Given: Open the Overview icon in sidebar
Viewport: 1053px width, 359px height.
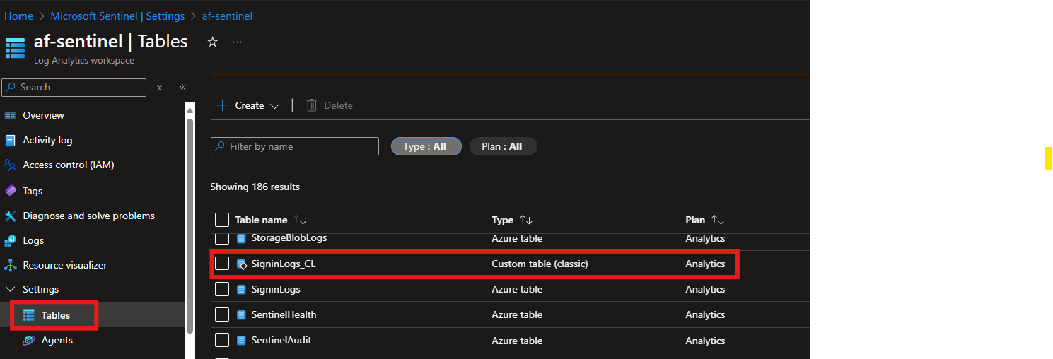Looking at the screenshot, I should pyautogui.click(x=11, y=115).
